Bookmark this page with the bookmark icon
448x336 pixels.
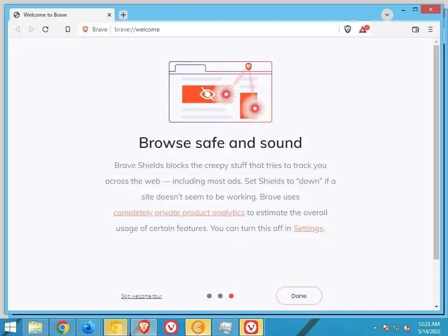coord(68,29)
